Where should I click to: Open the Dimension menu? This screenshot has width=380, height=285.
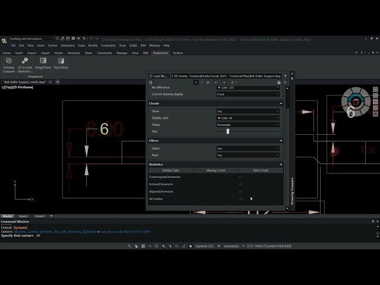67,46
